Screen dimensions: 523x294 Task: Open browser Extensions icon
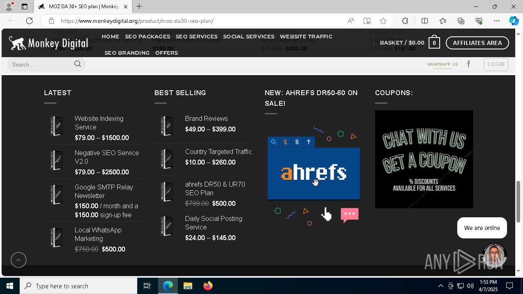pos(405,21)
